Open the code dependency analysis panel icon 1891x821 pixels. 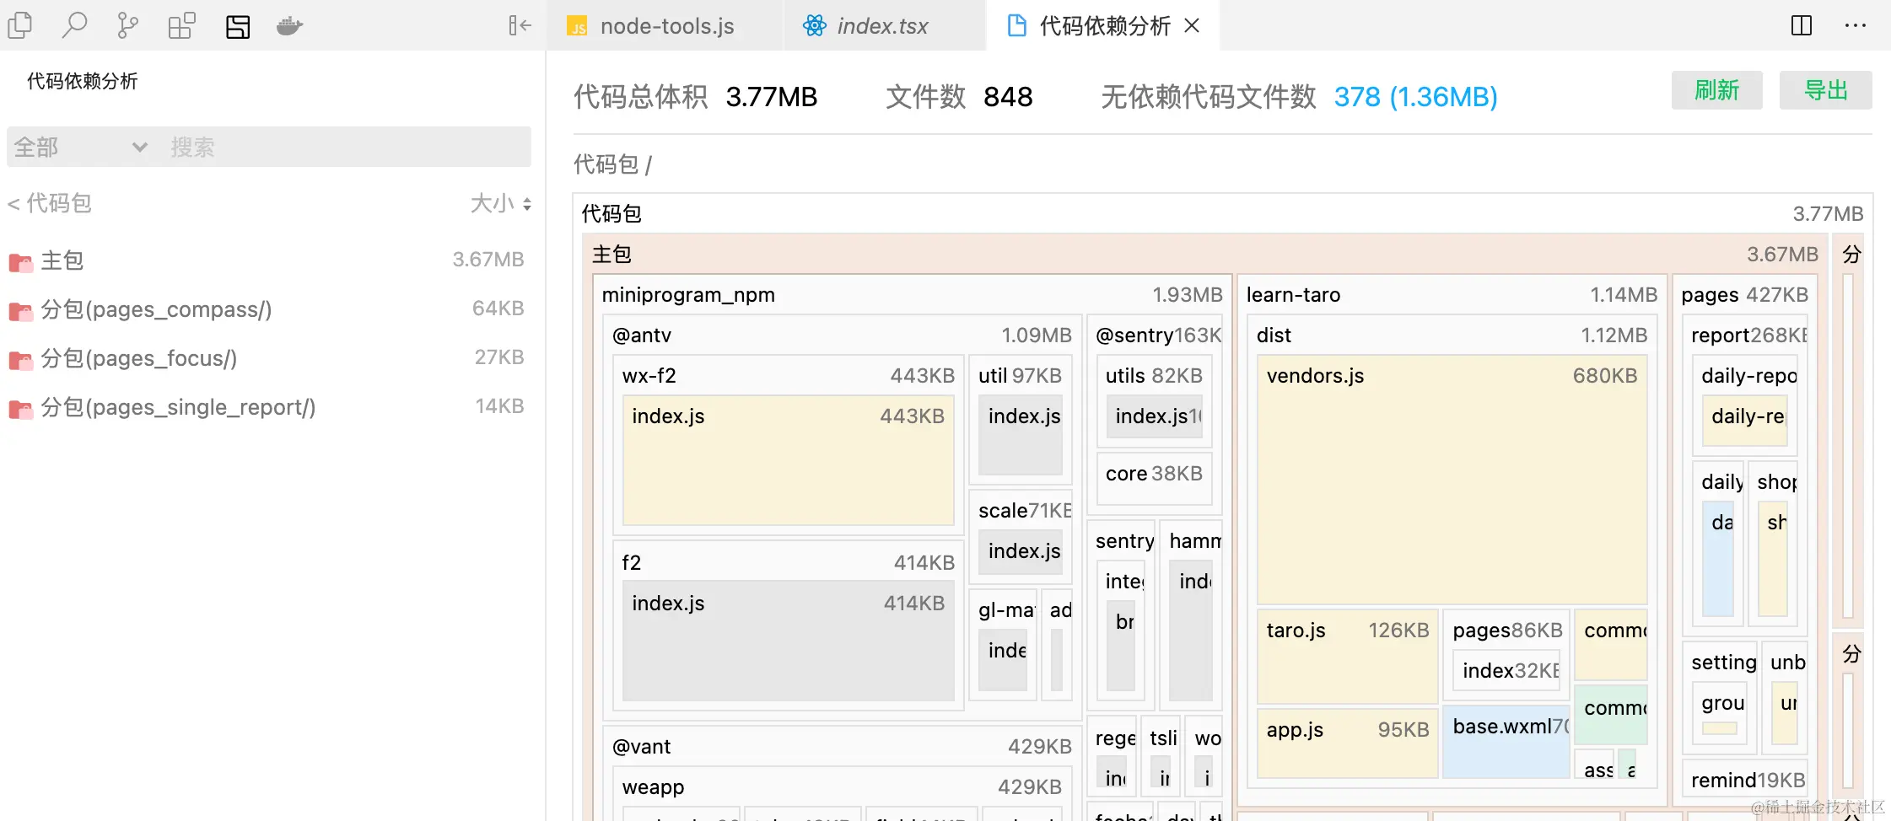point(238,26)
